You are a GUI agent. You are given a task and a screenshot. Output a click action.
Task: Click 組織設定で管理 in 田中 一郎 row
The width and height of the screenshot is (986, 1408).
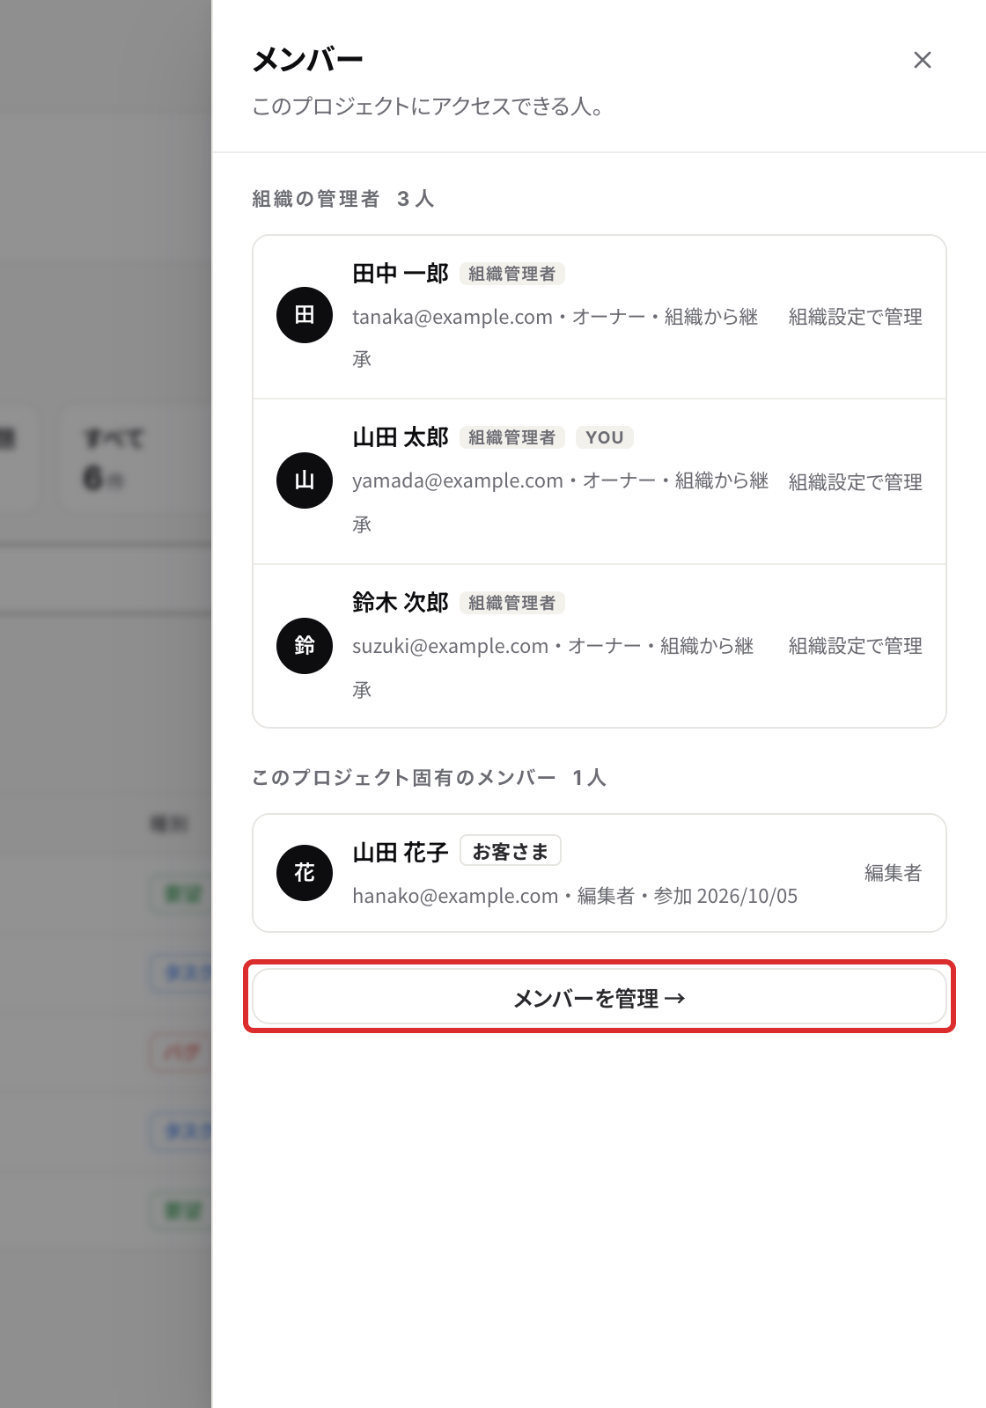click(x=856, y=317)
